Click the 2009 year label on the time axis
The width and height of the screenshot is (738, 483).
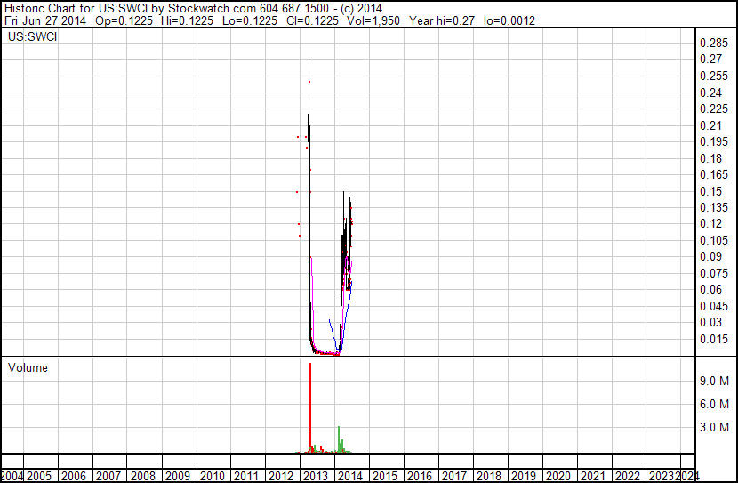(x=178, y=476)
